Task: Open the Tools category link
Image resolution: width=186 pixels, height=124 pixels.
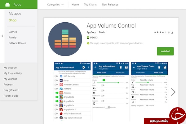Action: point(102,32)
